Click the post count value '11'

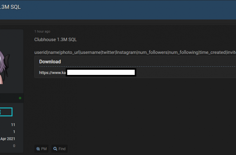(13, 125)
